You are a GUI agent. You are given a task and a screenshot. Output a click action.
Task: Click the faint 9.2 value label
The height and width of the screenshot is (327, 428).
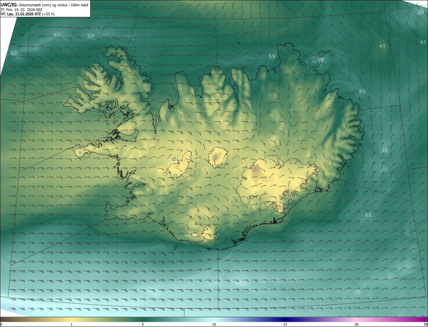[241, 284]
